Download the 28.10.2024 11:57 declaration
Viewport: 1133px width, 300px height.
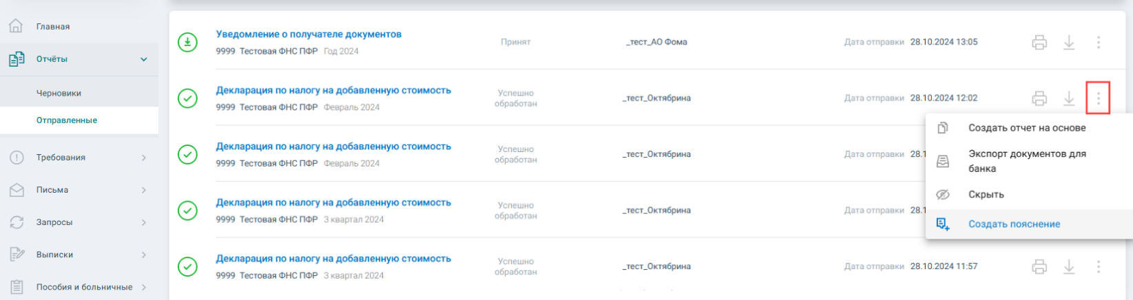coord(1069,266)
